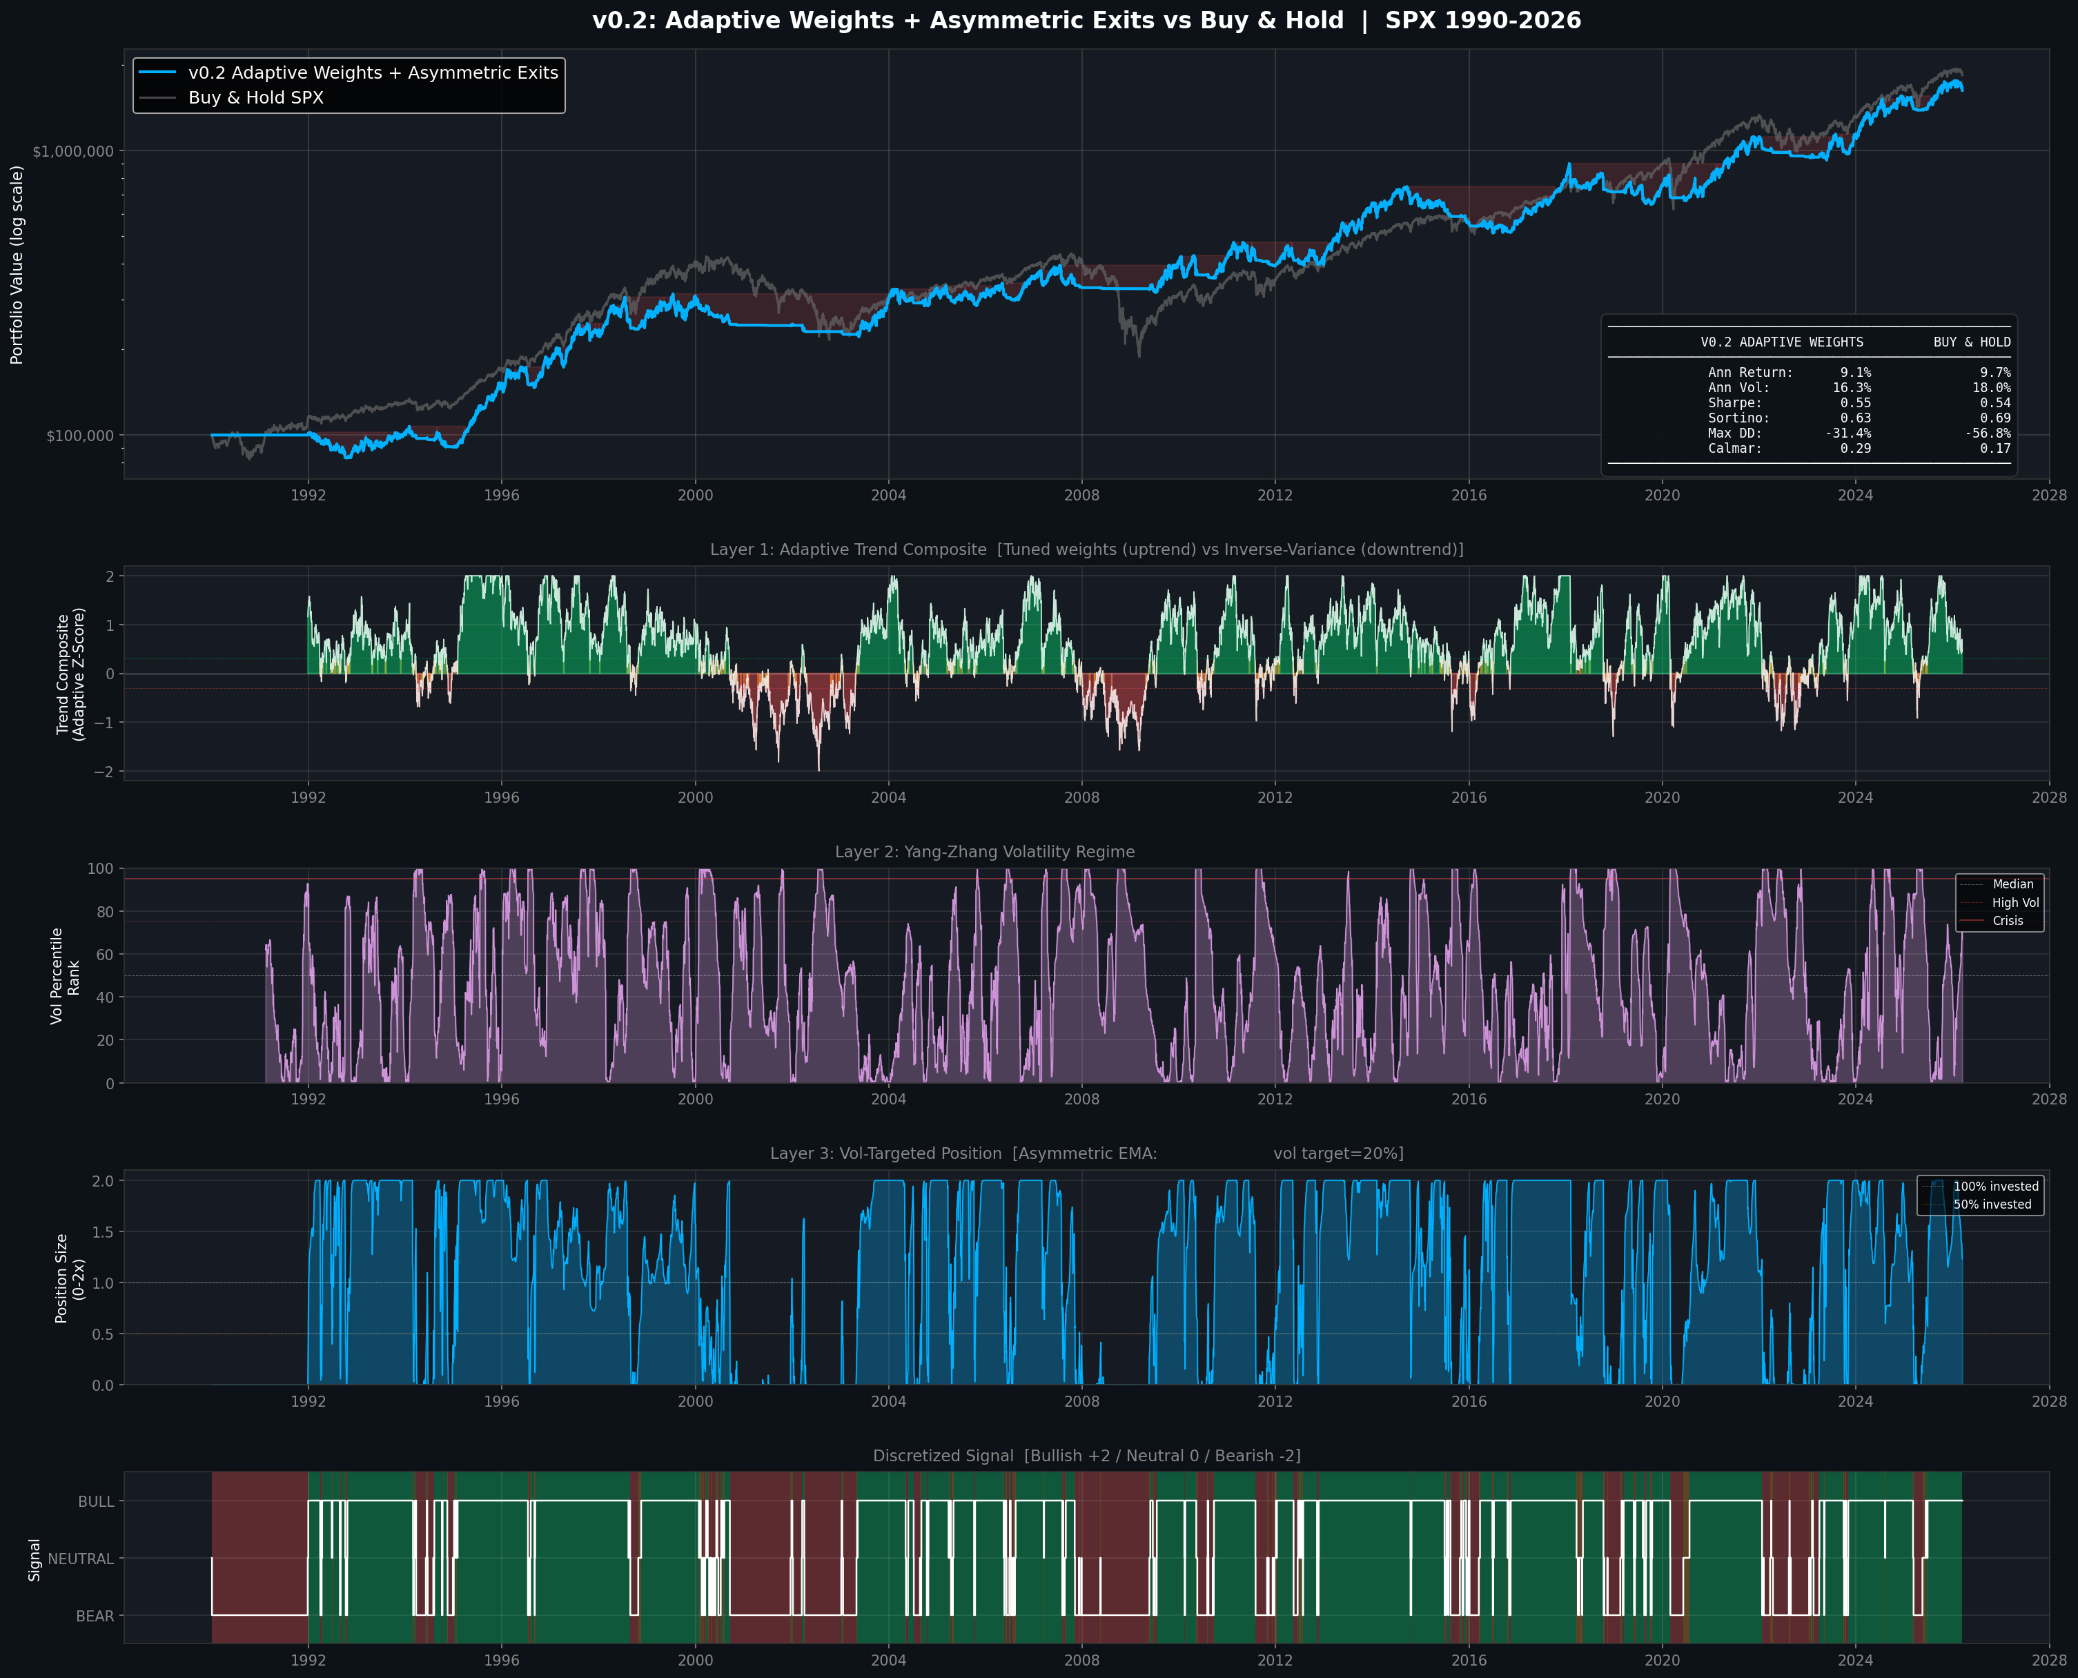Image resolution: width=2078 pixels, height=1678 pixels.
Task: Click the 'Max DD:' row in stats table
Action: coord(1734,433)
